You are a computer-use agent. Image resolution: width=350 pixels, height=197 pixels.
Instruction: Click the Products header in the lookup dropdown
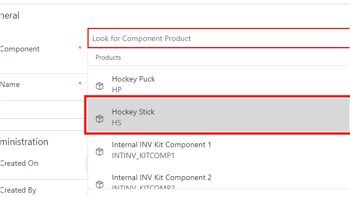coord(108,57)
